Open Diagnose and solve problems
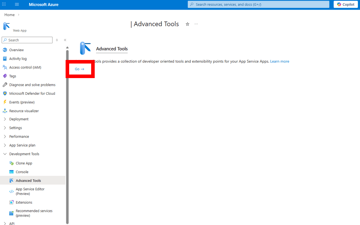Viewport: 360px width, 225px height. 32,85
